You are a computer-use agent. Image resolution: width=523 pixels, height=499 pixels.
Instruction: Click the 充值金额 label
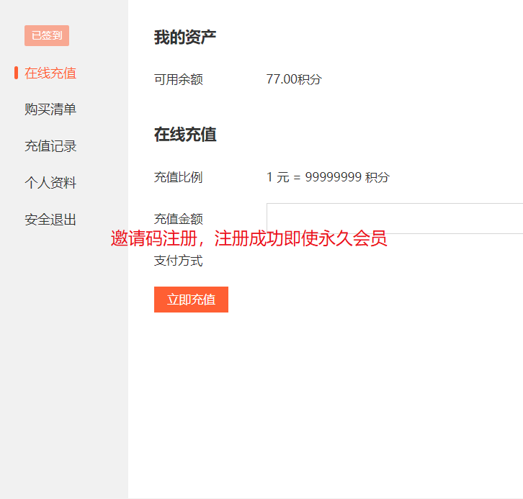tap(179, 219)
